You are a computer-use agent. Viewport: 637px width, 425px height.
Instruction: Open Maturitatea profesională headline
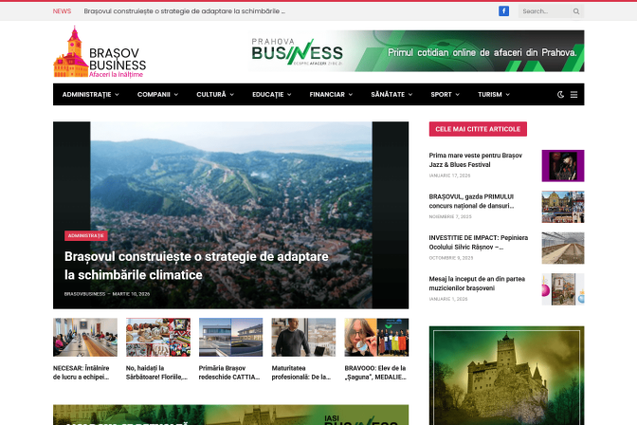[x=301, y=372]
